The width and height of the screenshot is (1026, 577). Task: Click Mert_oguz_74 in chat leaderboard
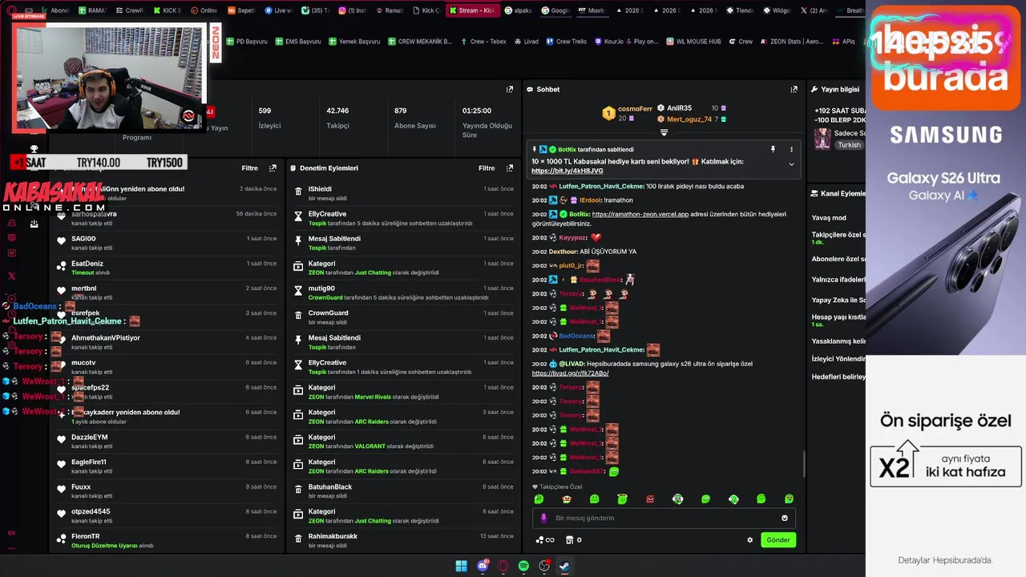[689, 119]
